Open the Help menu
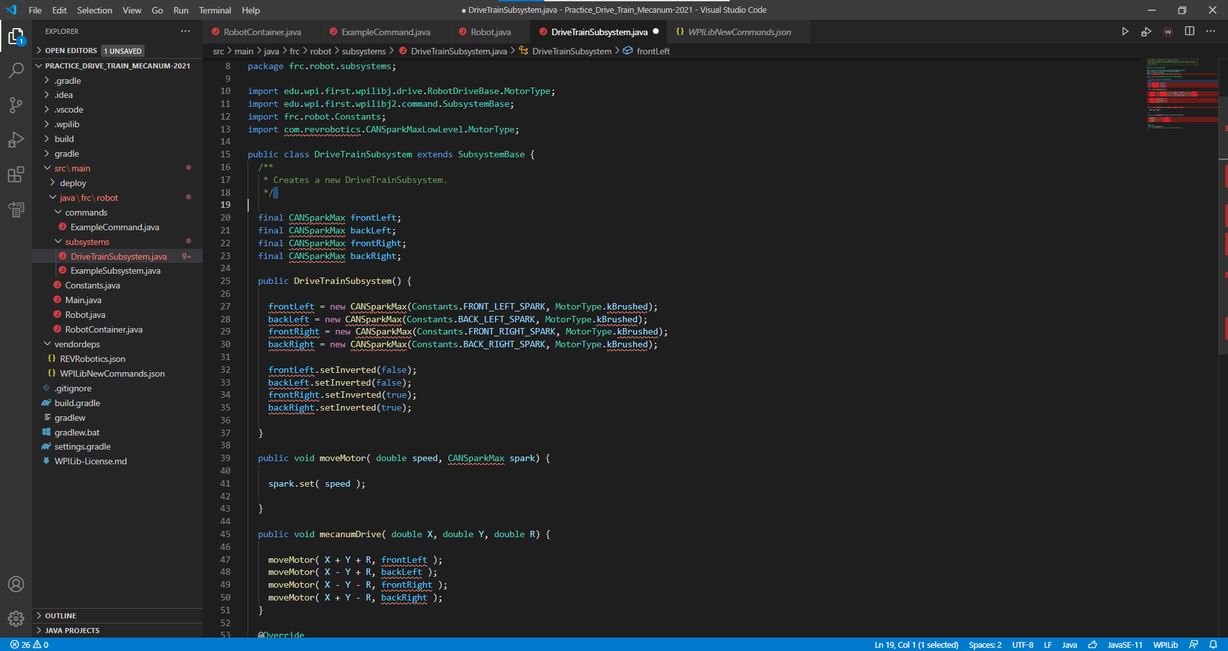Screen dimensions: 1228x651 (x=251, y=10)
